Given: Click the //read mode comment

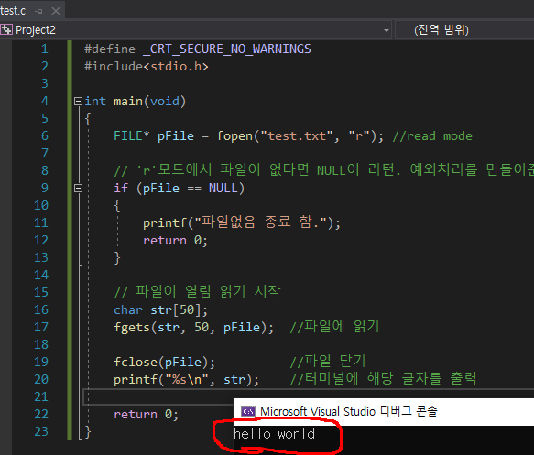Looking at the screenshot, I should (432, 136).
